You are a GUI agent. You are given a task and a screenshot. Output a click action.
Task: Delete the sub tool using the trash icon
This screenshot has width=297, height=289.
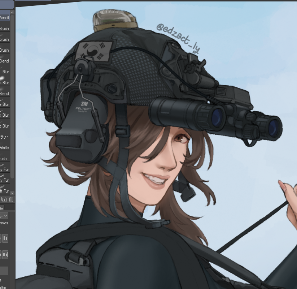11,199
